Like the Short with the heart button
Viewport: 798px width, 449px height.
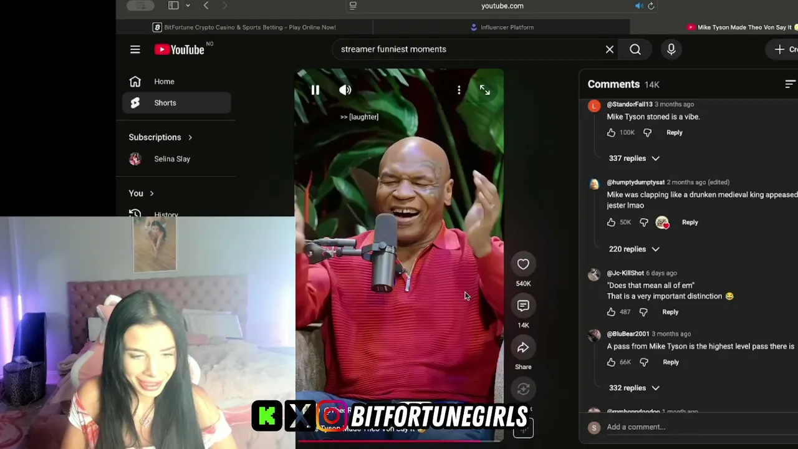[x=523, y=264]
